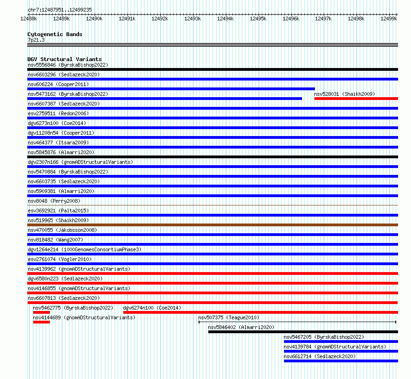411x379 pixels.
Task: Click the nsv464377 (Itsara2009) label
Action: point(58,143)
